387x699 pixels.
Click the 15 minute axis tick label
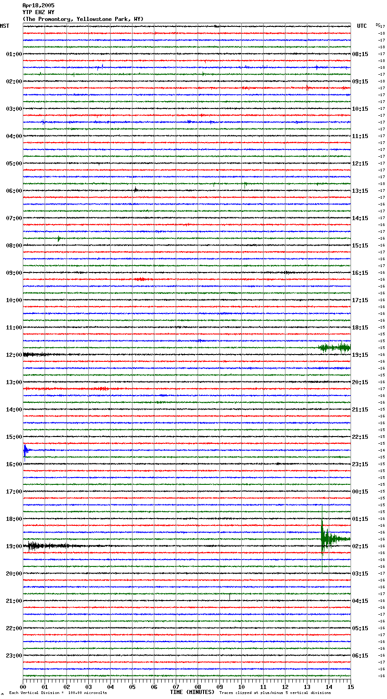click(x=351, y=687)
